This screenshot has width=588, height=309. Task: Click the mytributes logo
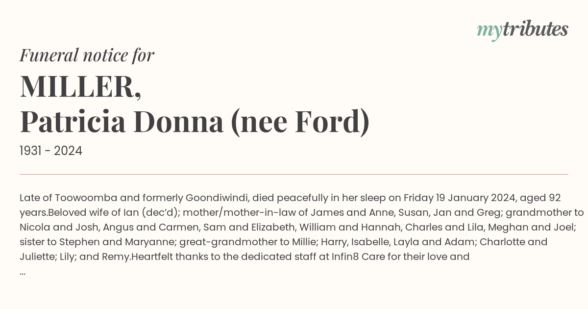pos(522,30)
